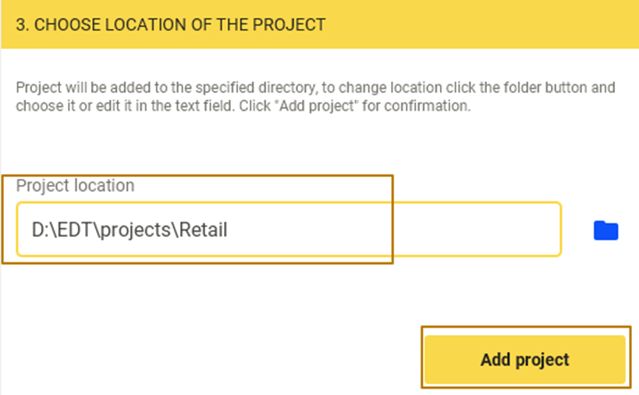639x395 pixels.
Task: Click the "Project location" field label
Action: [x=75, y=186]
